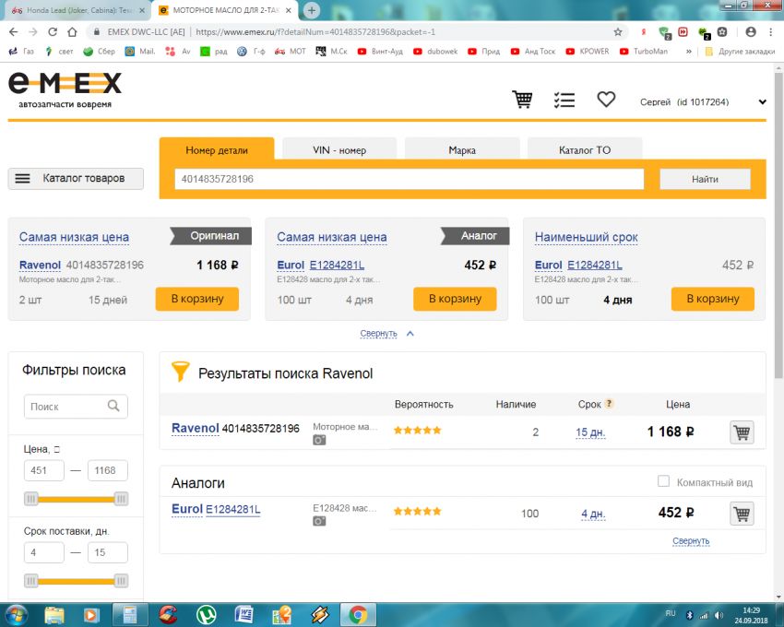Click the minimum price slider handle
784x627 pixels.
[x=31, y=499]
